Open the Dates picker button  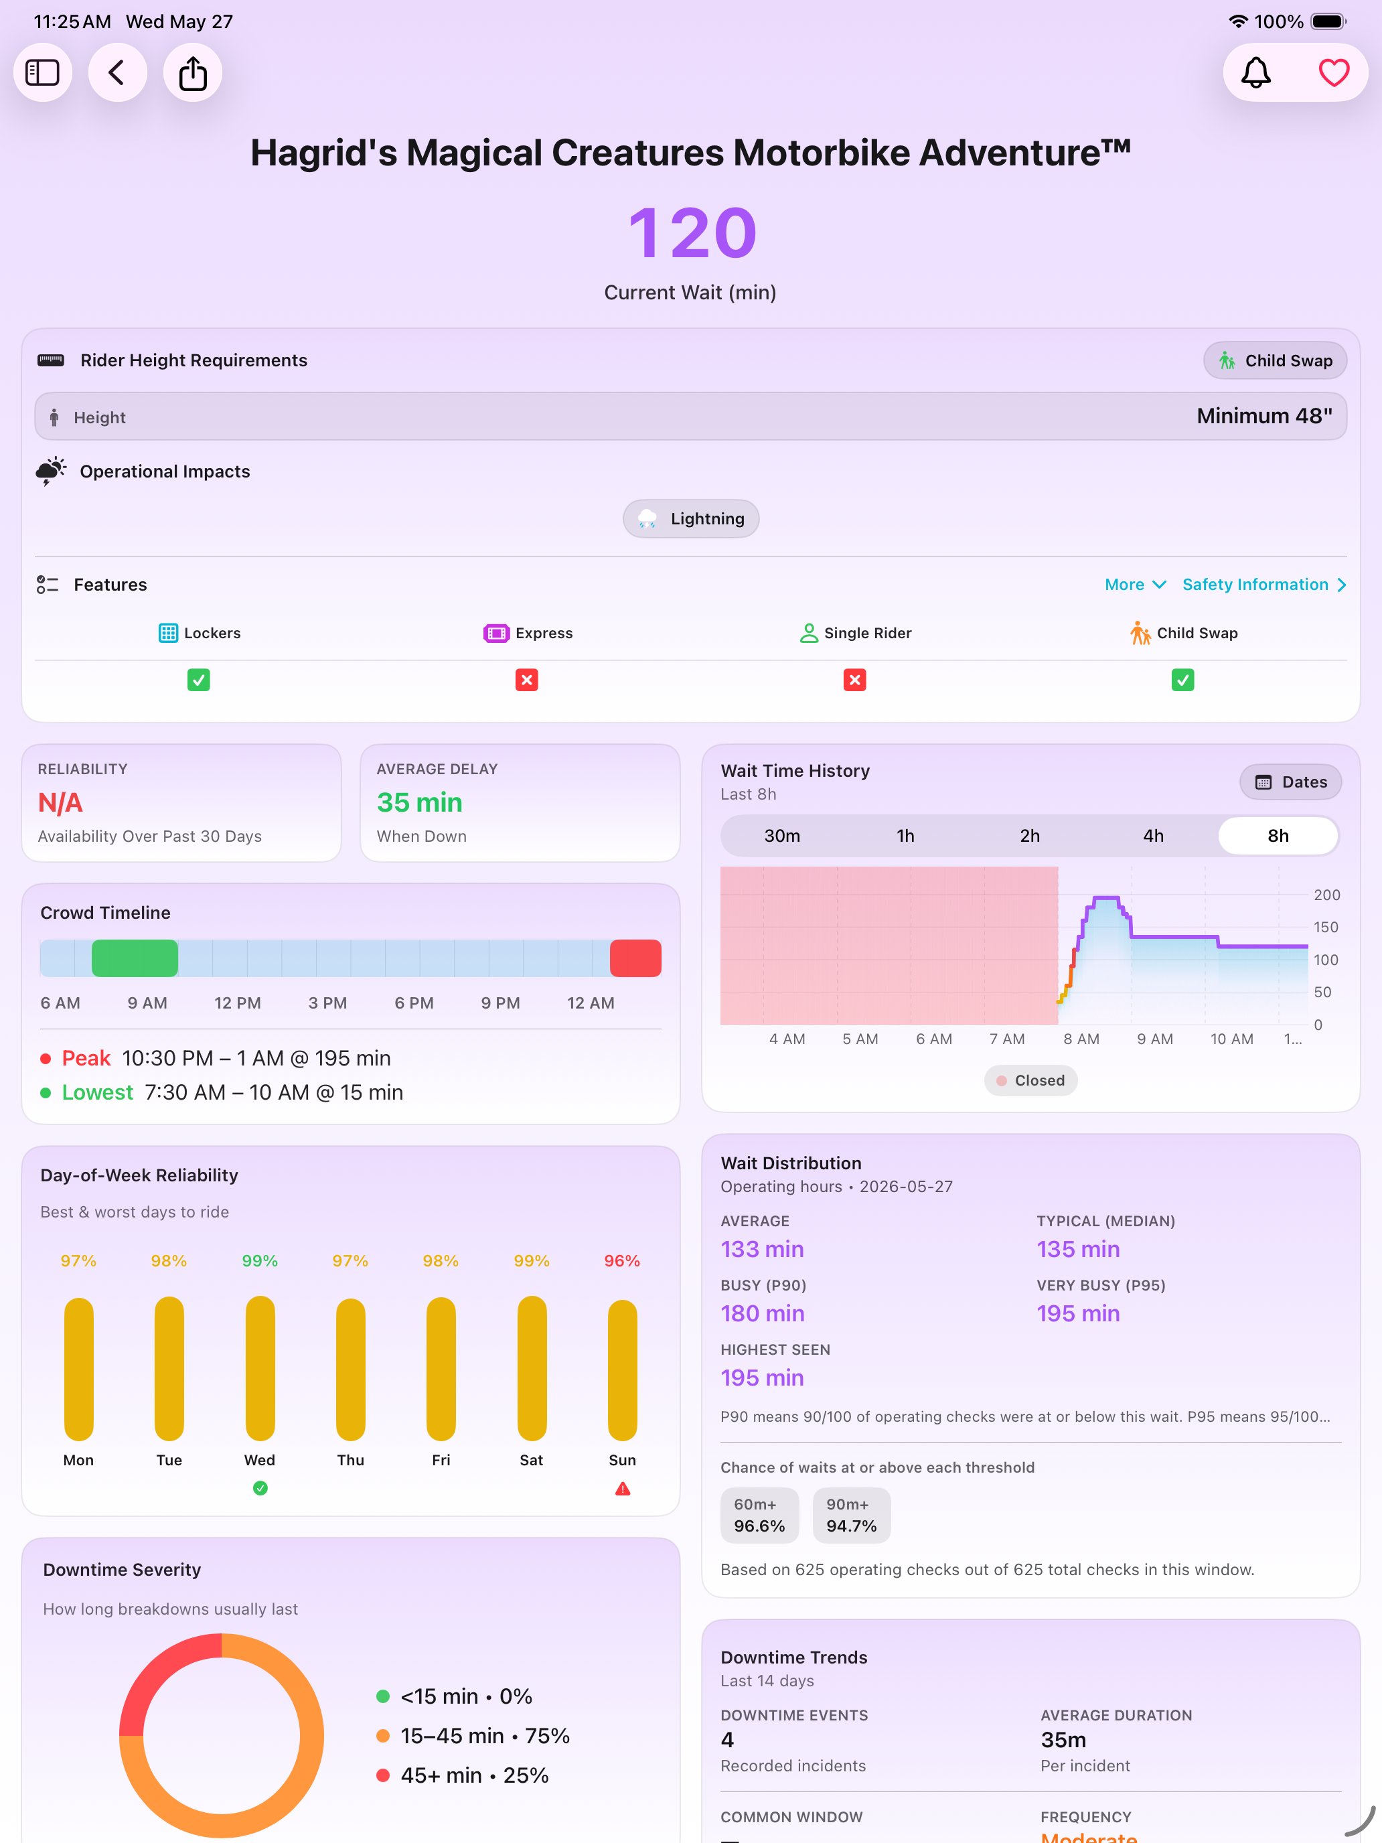(x=1290, y=782)
